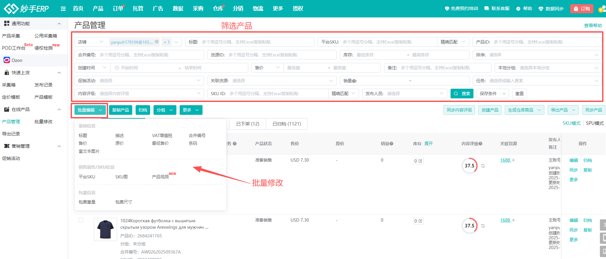The height and width of the screenshot is (259, 606).
Task: Click the plus icon beside the first 1688 link
Action: (513, 160)
